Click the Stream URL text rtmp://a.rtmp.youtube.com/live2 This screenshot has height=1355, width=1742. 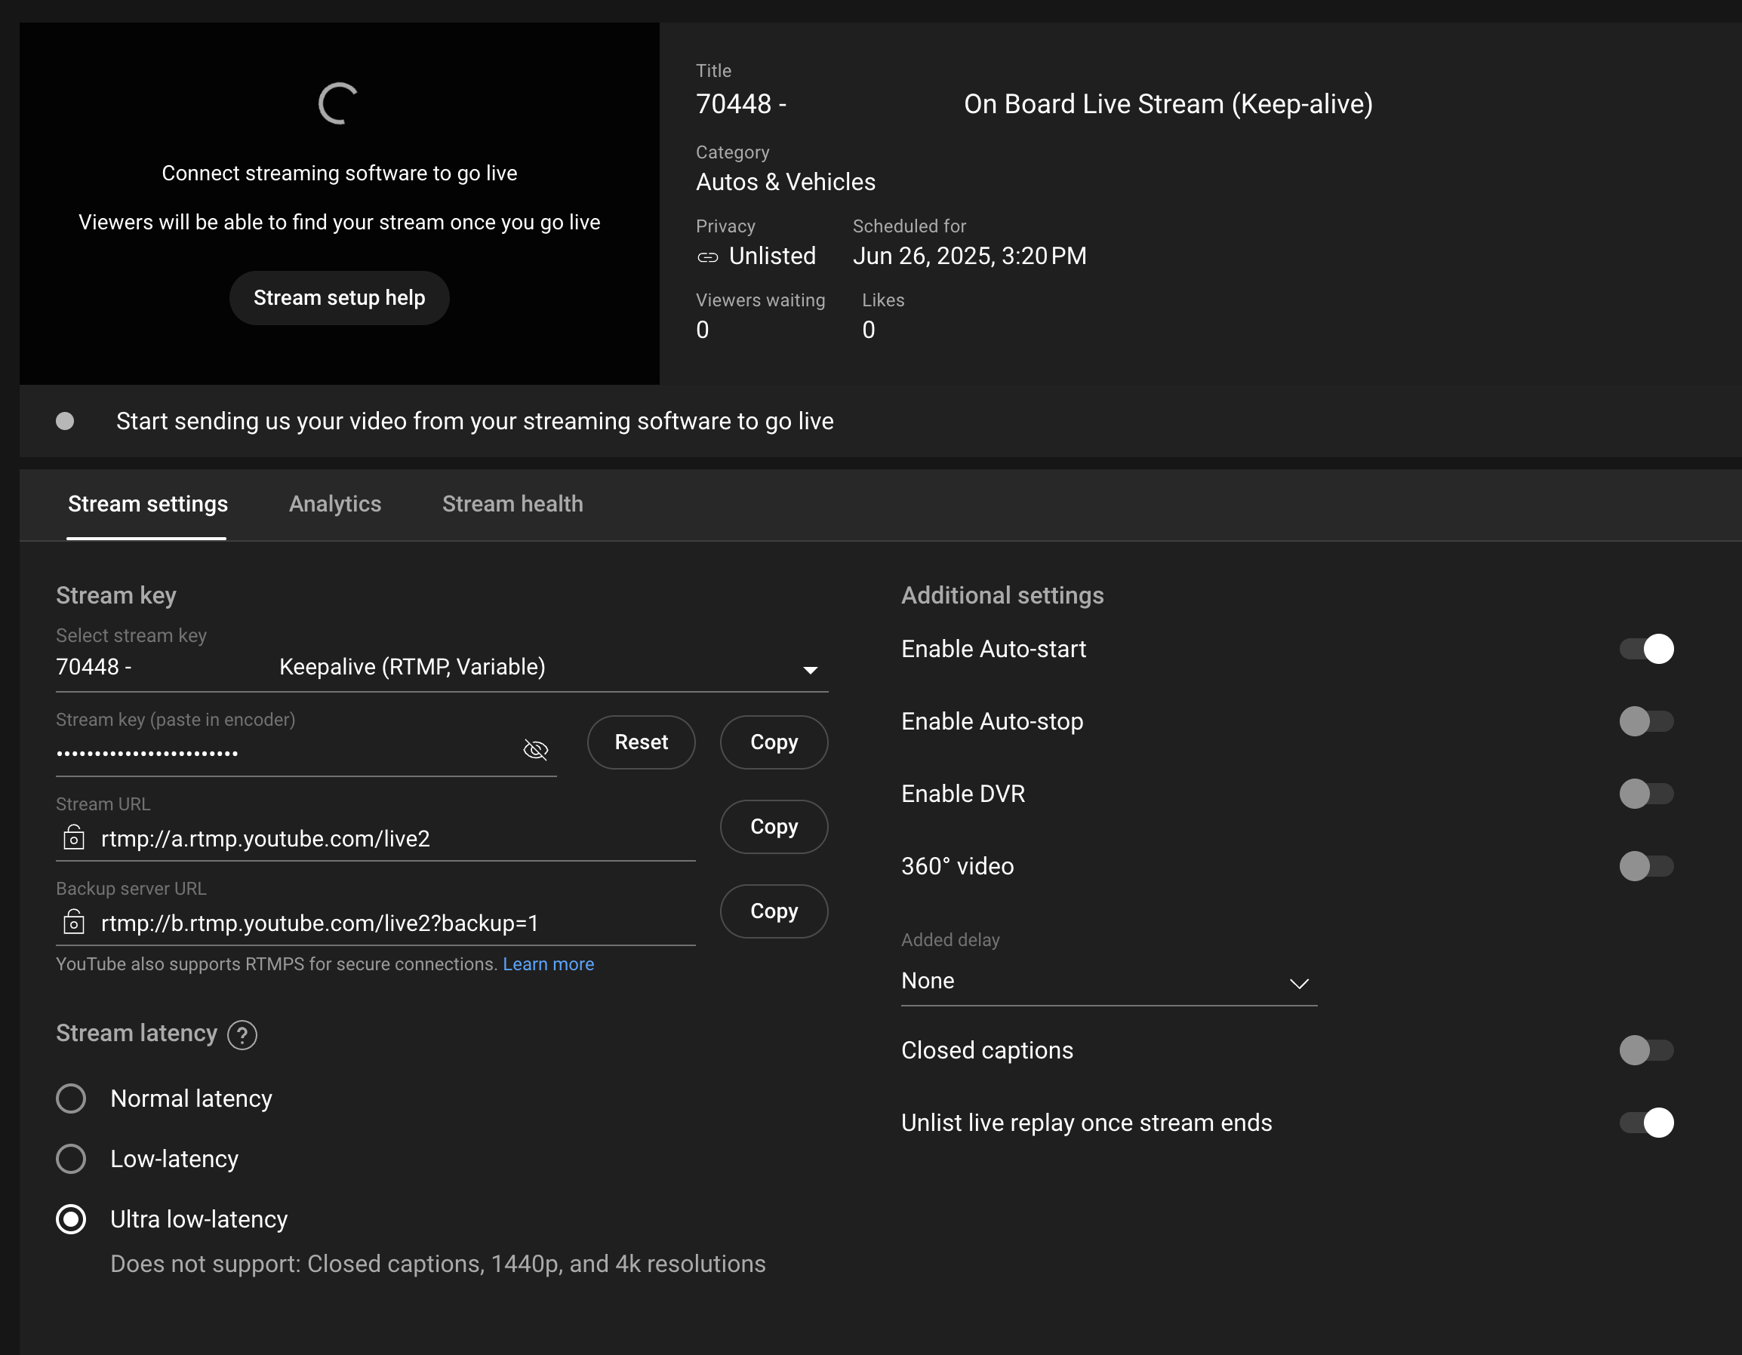click(x=266, y=838)
